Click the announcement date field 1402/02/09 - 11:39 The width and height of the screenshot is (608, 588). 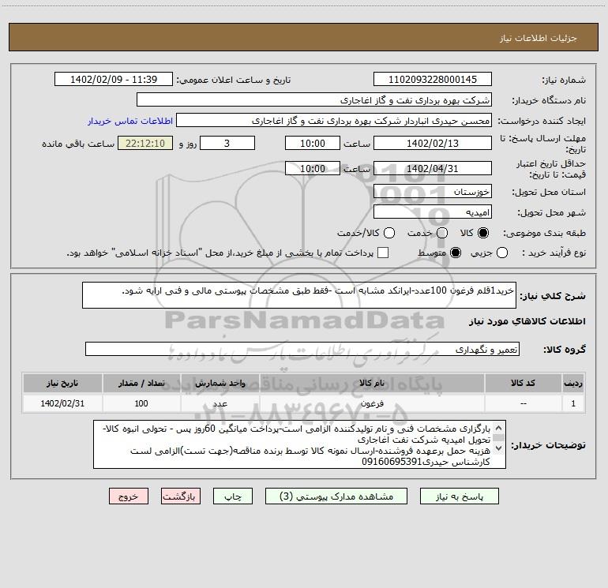tap(114, 79)
